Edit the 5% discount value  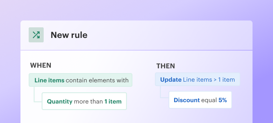point(223,100)
